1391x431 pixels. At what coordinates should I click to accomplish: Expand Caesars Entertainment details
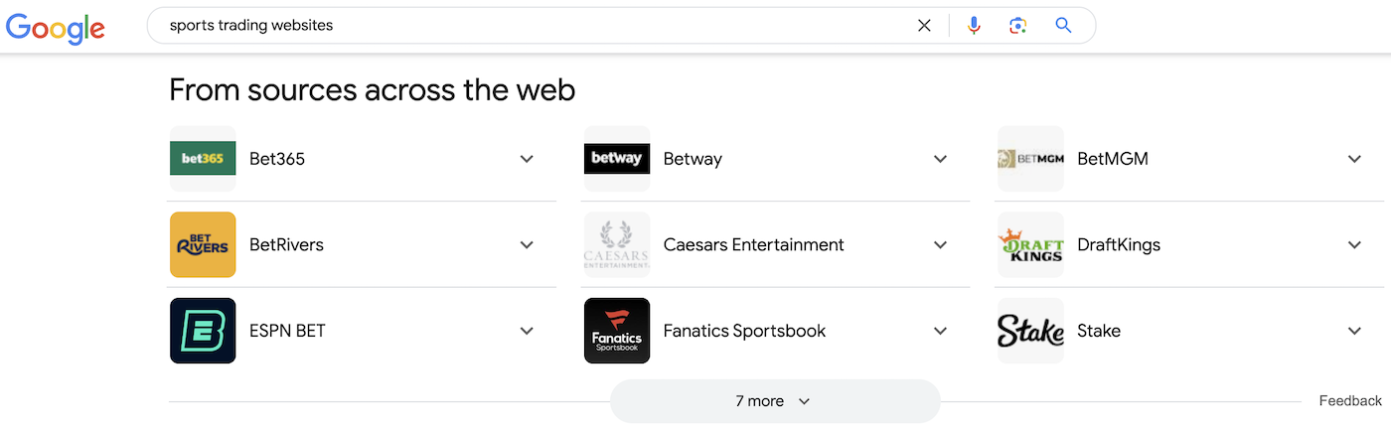click(x=940, y=245)
